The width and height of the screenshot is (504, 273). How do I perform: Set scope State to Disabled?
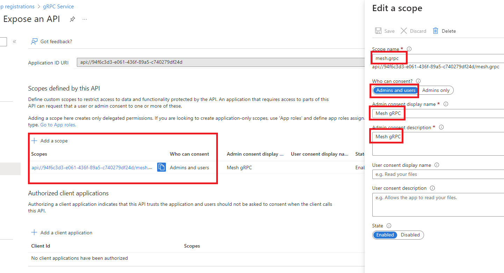410,235
